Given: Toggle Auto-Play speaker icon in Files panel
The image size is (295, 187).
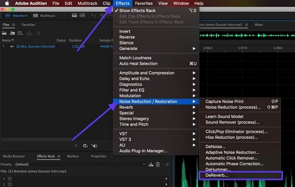Looking at the screenshot, I should click(x=94, y=146).
